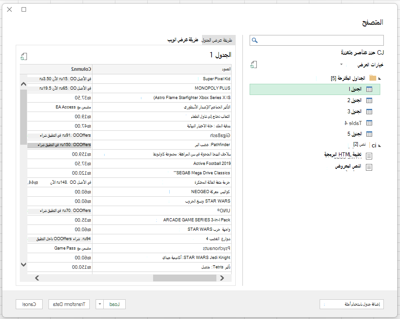Screen dimensions: 400x319
Task: Click the horizontal scrollbar thumb in the preview
Action: pos(185,278)
